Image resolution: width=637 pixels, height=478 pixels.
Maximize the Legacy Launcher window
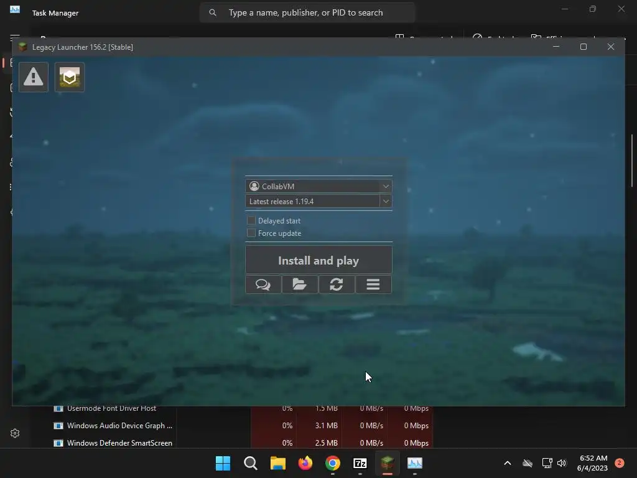click(584, 47)
